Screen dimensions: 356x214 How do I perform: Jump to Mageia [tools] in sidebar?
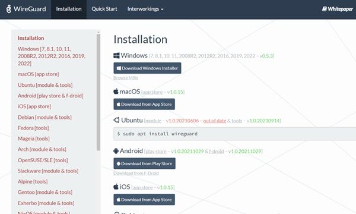pyautogui.click(x=34, y=139)
